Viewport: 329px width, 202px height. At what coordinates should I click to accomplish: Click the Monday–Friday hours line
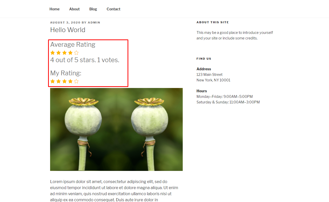tap(224, 97)
